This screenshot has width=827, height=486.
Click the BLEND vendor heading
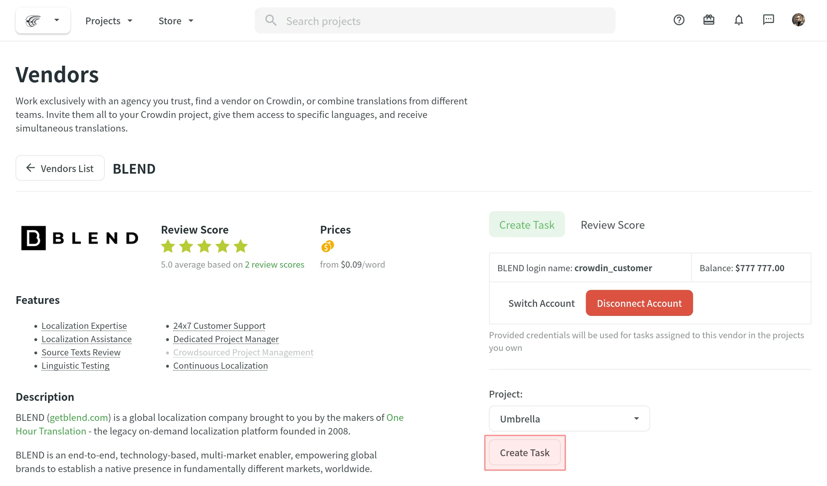[x=134, y=168]
